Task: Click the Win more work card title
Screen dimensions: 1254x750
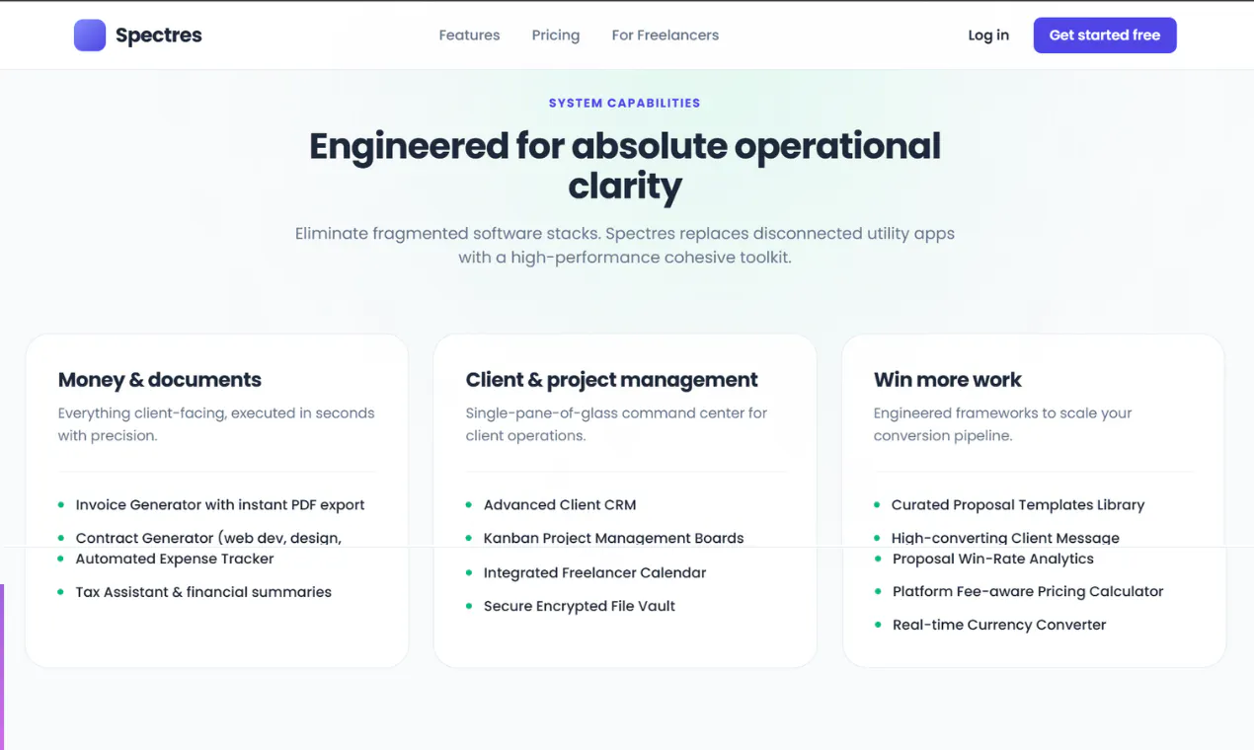Action: 947,380
